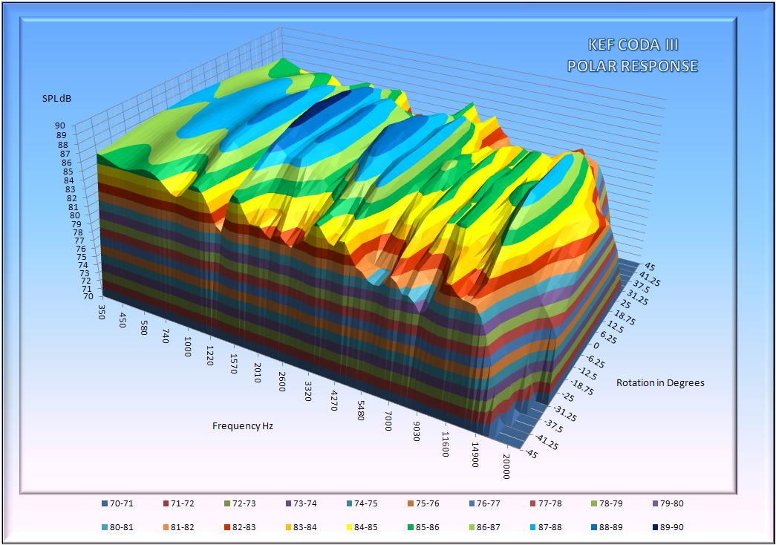Select the 73-74 legend entry
The width and height of the screenshot is (776, 545).
[x=299, y=504]
